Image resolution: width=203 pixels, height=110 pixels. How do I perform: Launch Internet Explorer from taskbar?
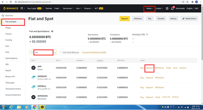11,107
